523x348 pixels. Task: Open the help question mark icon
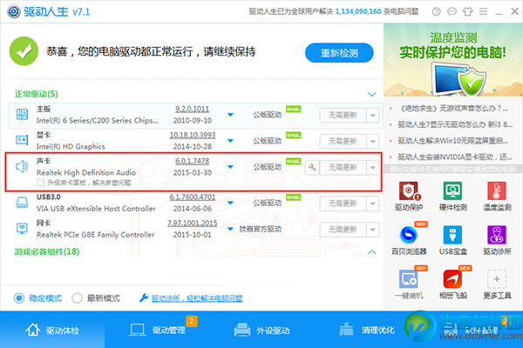436,11
